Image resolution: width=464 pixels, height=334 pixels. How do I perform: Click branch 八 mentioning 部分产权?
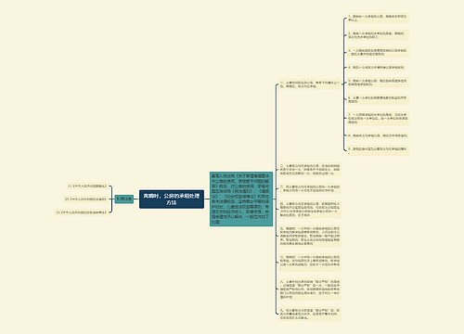pyautogui.click(x=310, y=289)
